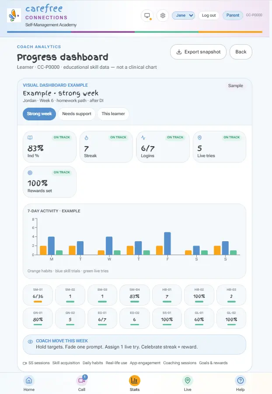Open the EG-02 metric tile

point(135,318)
